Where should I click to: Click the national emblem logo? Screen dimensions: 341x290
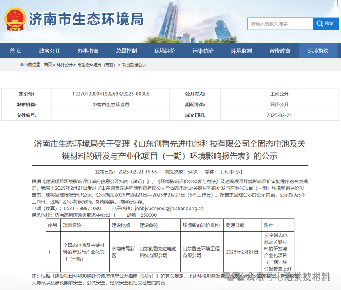click(15, 19)
